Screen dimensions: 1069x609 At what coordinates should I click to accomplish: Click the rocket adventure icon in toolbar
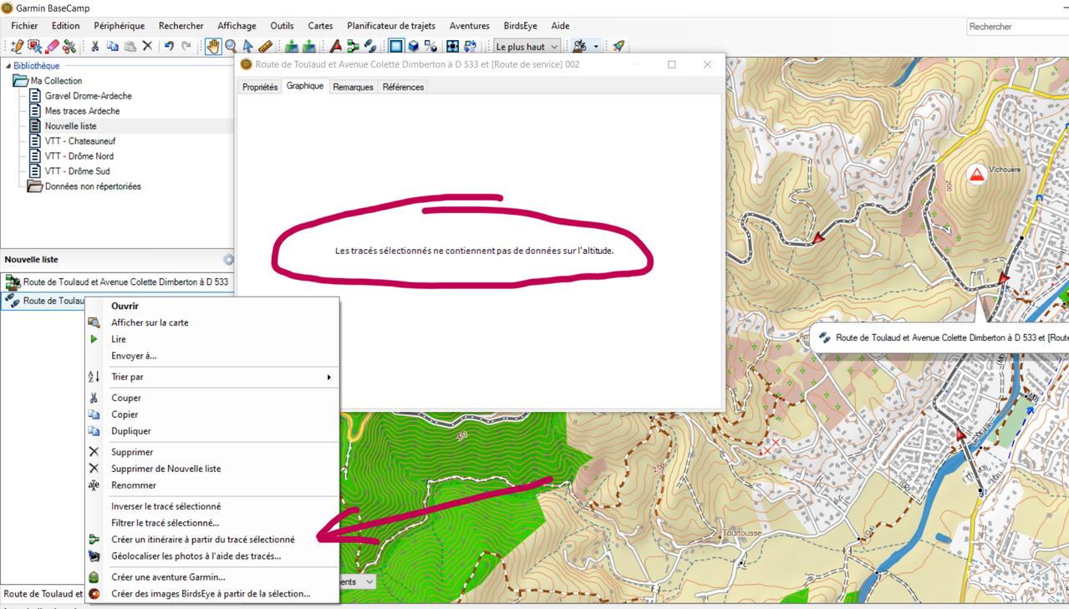pos(618,47)
